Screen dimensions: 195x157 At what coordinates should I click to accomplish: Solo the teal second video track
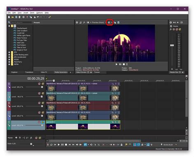[x=43, y=93]
